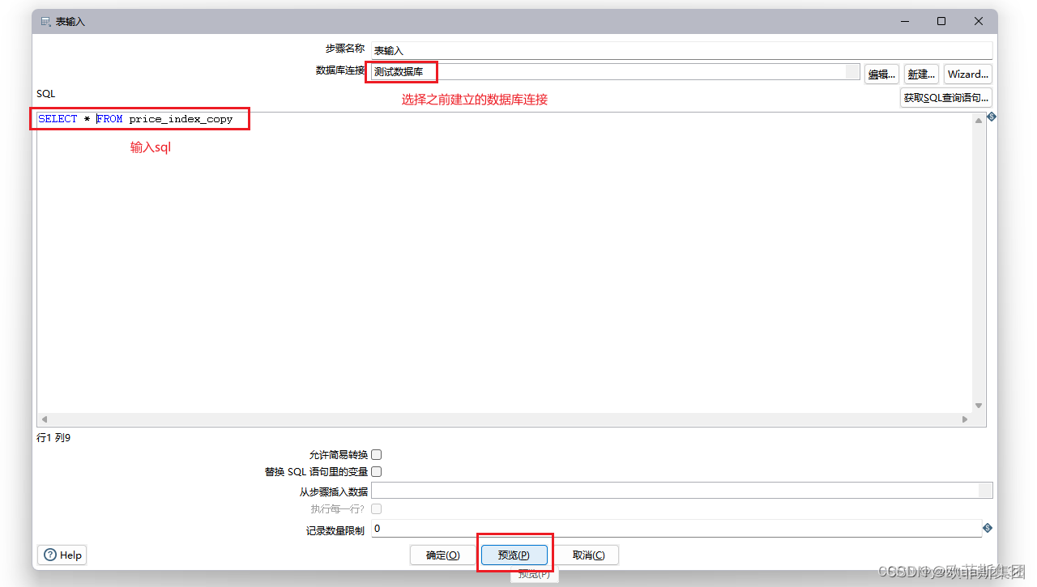This screenshot has width=1037, height=587.
Task: Enable the 允许简易转换 checkbox
Action: (377, 455)
